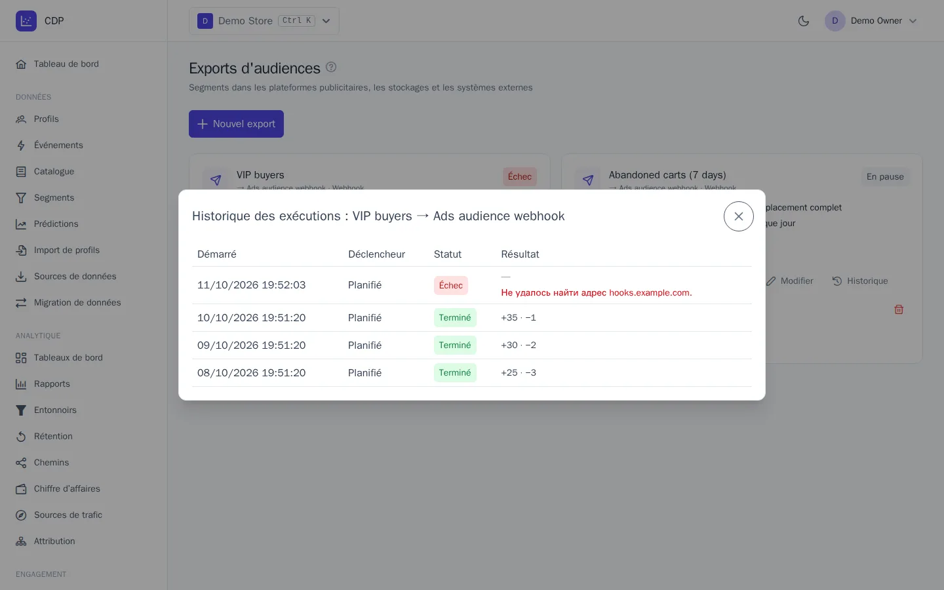The image size is (944, 590).
Task: Click the En pause status badge
Action: pyautogui.click(x=885, y=177)
